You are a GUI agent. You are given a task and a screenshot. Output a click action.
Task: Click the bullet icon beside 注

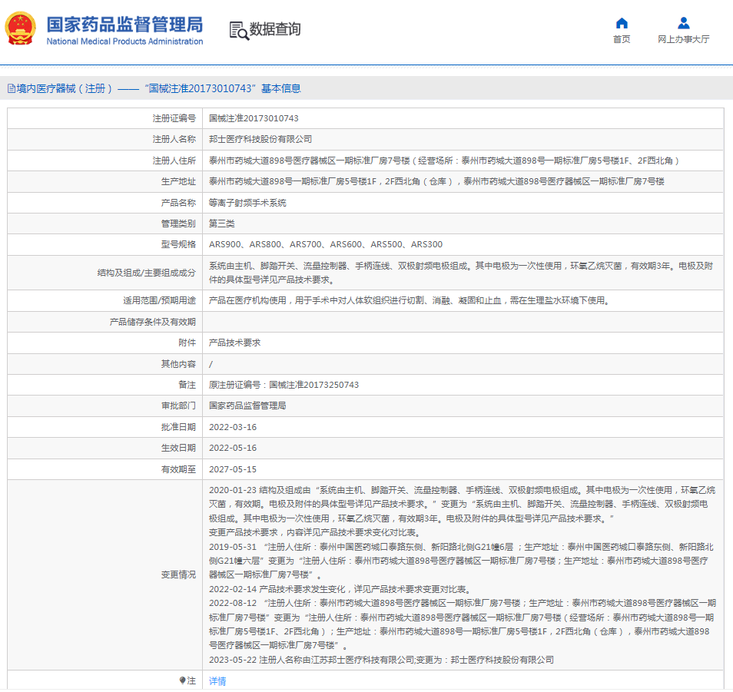182,680
